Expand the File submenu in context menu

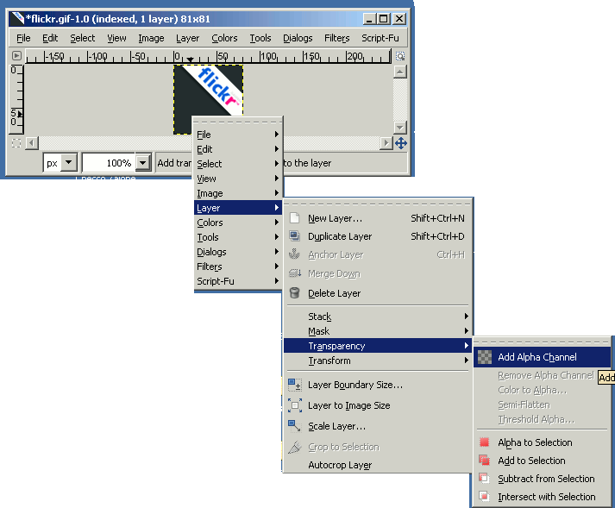(x=238, y=135)
